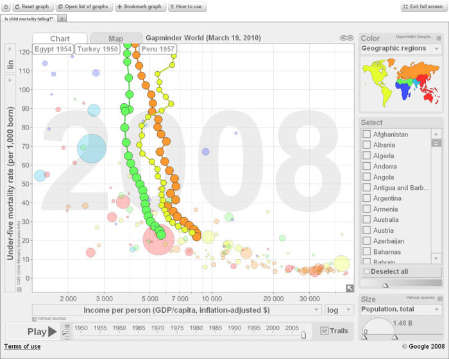The image size is (449, 359).
Task: Click 1960 on the year timeline
Action: coord(119,328)
